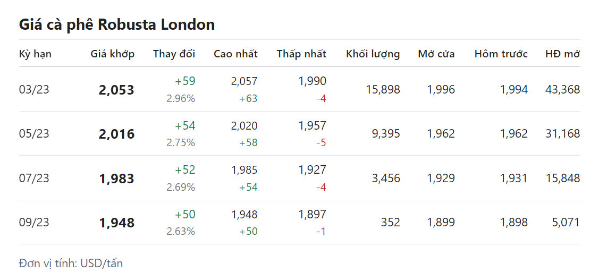599x272 pixels.
Task: Click the open interest value 5,071
Action: click(566, 222)
